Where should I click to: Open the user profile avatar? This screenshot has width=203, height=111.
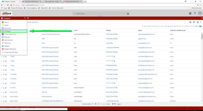click(200, 13)
